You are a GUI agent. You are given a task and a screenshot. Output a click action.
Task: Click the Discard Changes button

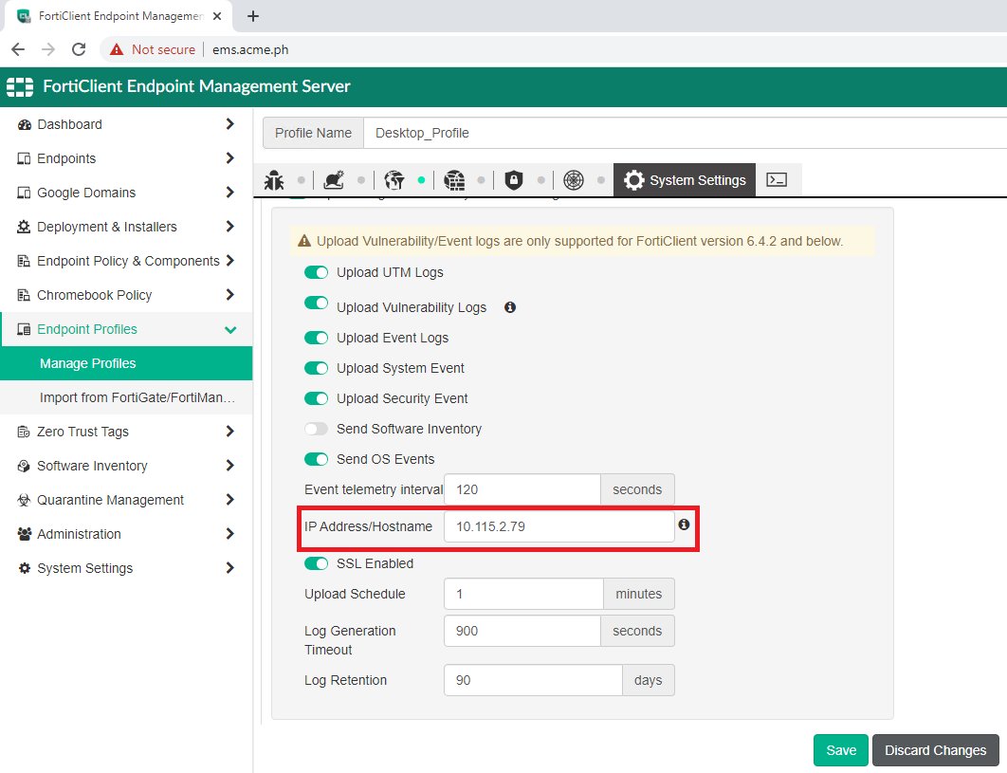point(935,750)
